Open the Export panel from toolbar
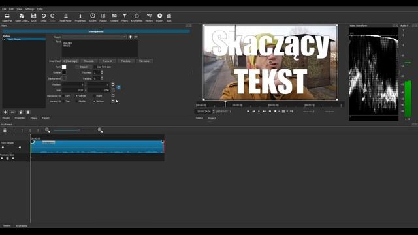 (159, 18)
